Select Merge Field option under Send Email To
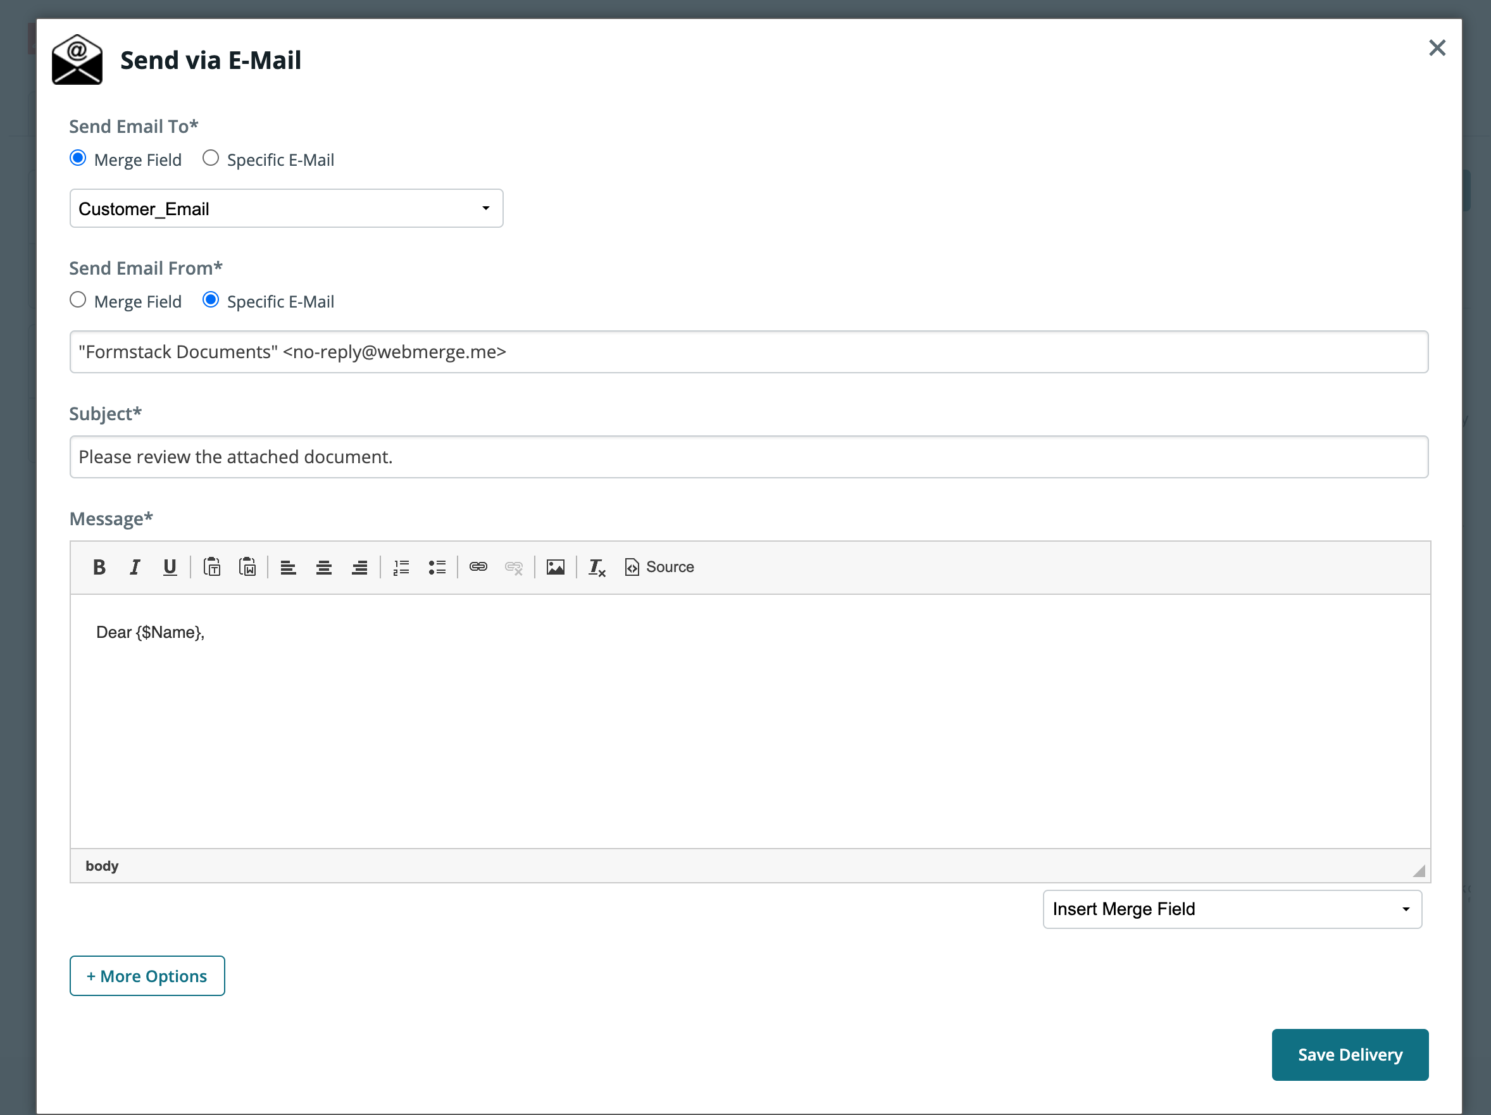Viewport: 1491px width, 1115px height. (x=77, y=157)
